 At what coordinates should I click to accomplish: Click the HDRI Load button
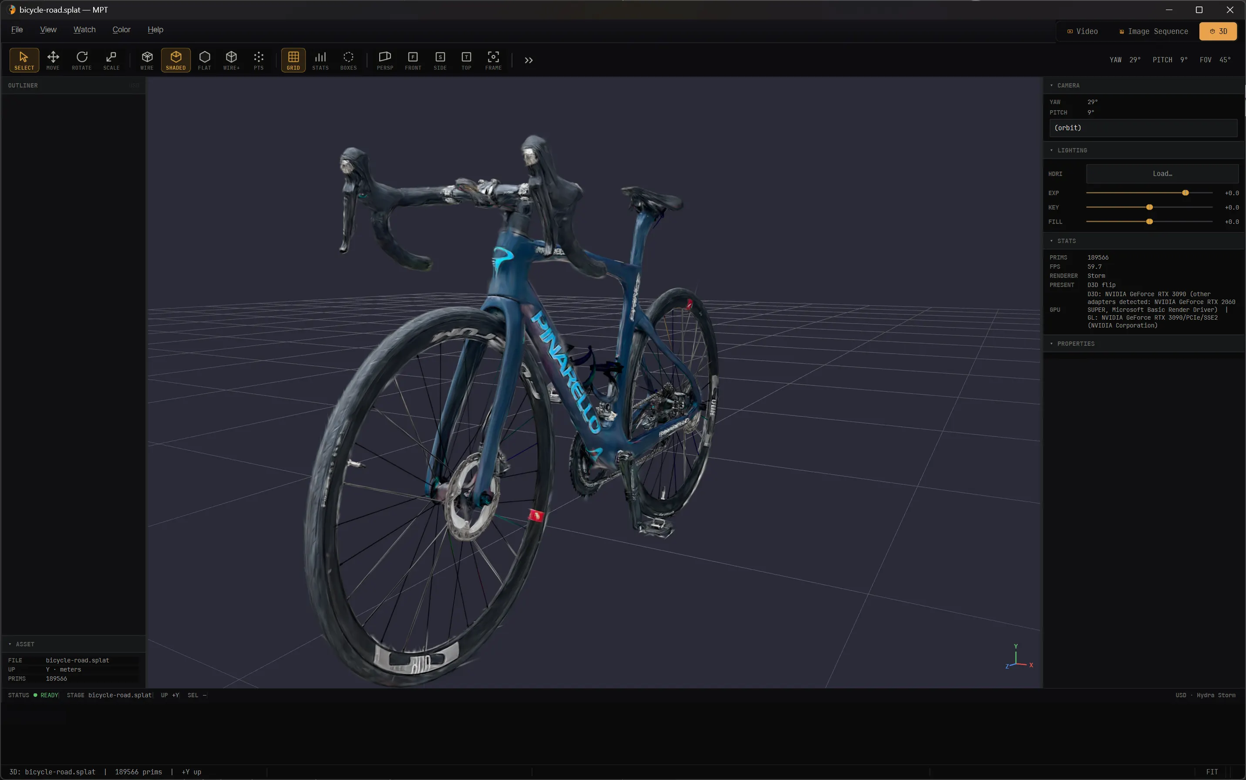(x=1162, y=174)
